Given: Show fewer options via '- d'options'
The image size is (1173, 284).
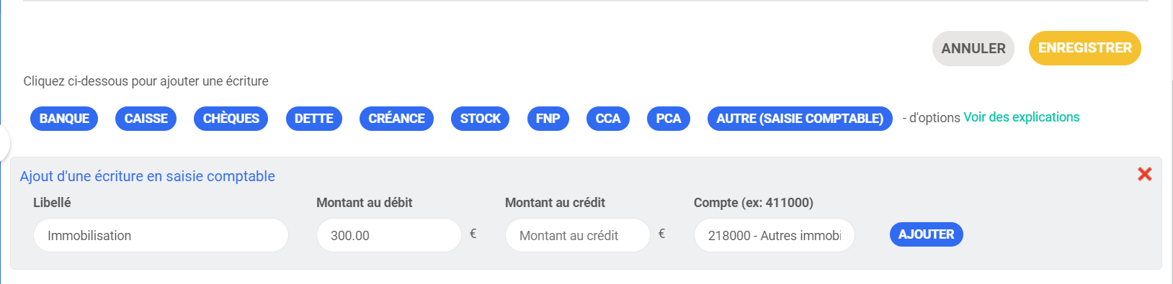Looking at the screenshot, I should pos(931,118).
